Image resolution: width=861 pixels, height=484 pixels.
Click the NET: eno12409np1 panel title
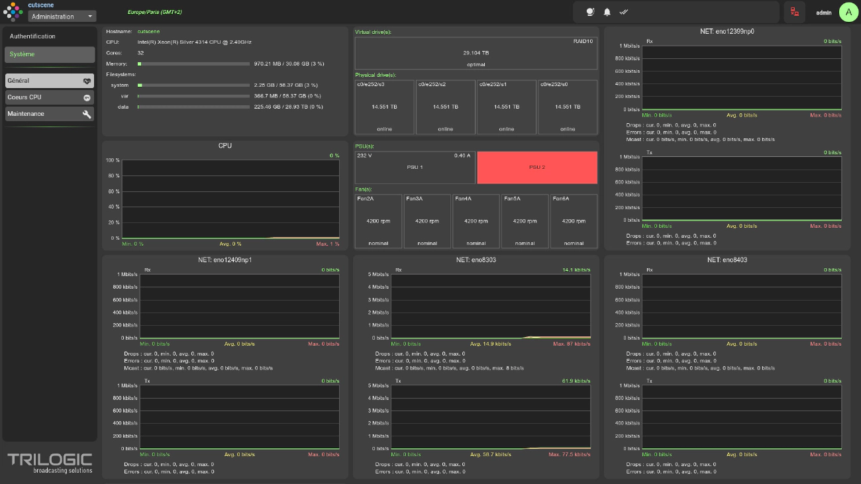click(x=225, y=260)
